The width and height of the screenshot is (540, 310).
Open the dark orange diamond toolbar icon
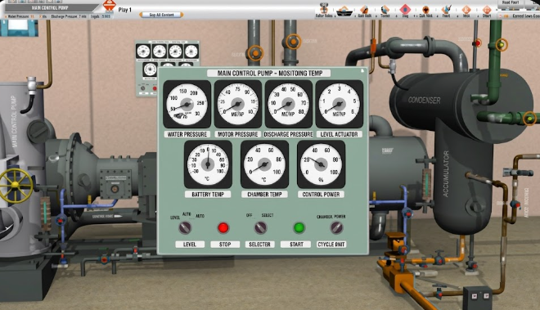(x=425, y=9)
